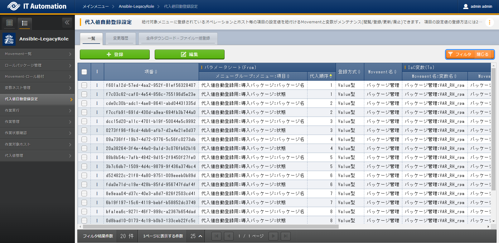Expand the 作業実行 sidebar menu item

point(37,110)
